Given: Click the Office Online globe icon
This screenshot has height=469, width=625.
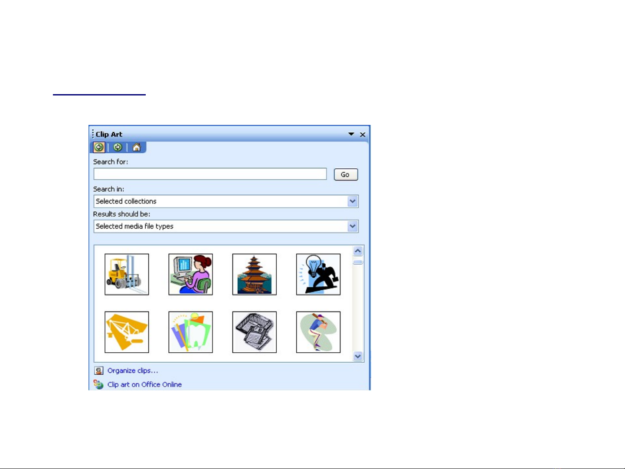Looking at the screenshot, I should pyautogui.click(x=98, y=384).
